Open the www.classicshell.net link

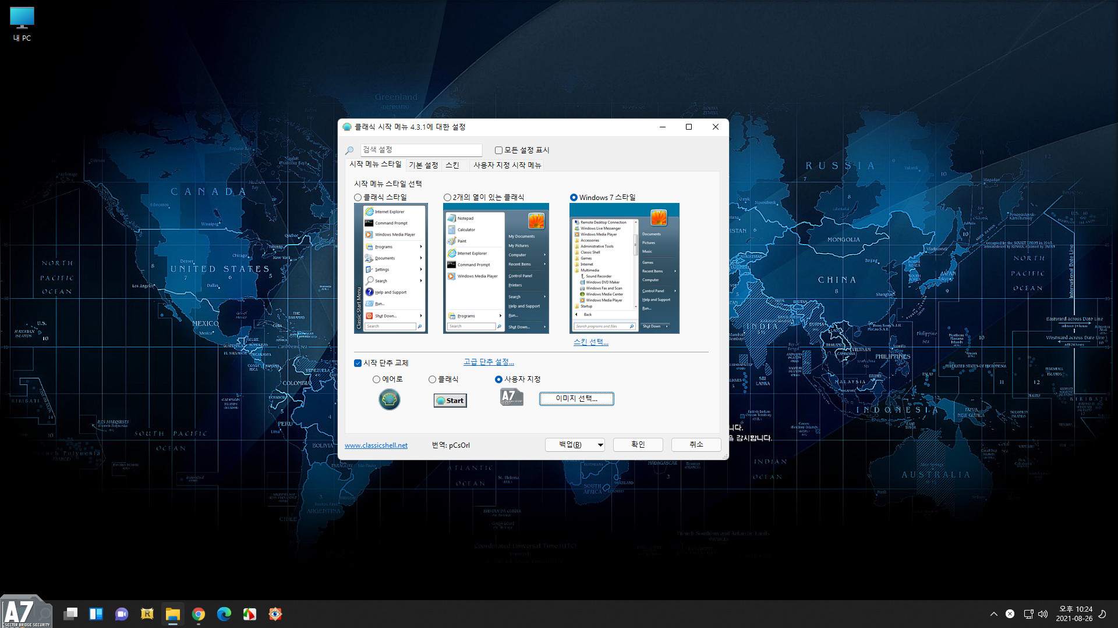(376, 445)
